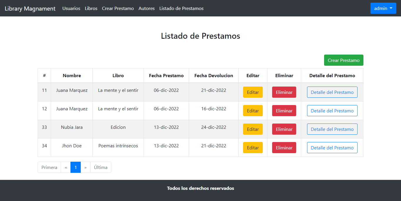The image size is (401, 201).
Task: Click the Fecha Devolucion column header
Action: pyautogui.click(x=214, y=75)
